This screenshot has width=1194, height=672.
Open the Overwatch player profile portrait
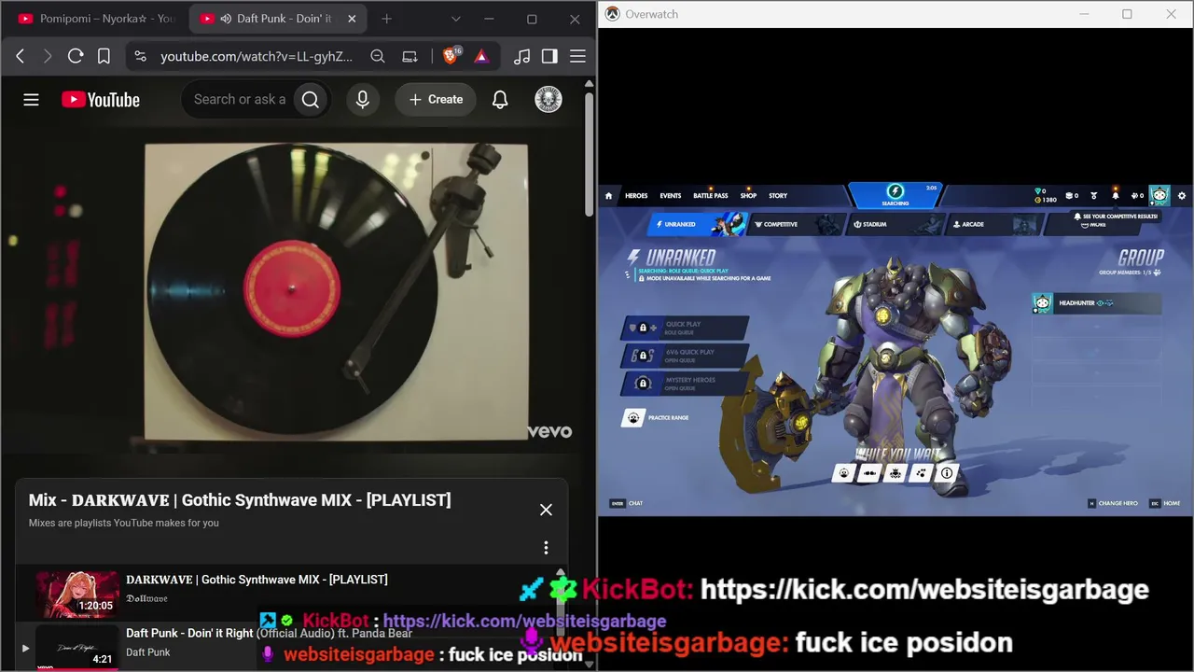(1159, 195)
